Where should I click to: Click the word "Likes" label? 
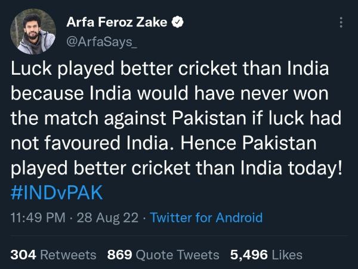coord(286,255)
